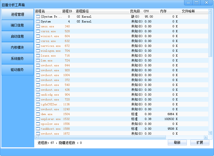Click the icon next to audiodg.exe
The height and width of the screenshot is (156, 214).
click(x=38, y=95)
